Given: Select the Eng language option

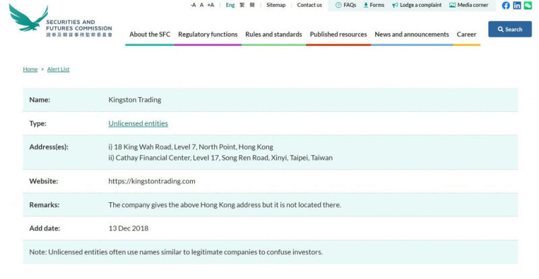Looking at the screenshot, I should point(230,5).
